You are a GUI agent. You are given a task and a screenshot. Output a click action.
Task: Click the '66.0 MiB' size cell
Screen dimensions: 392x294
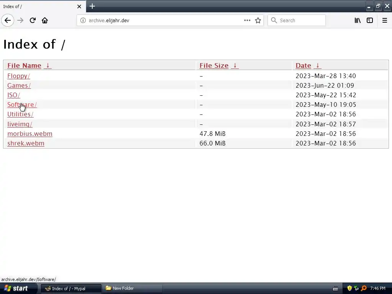coord(212,143)
